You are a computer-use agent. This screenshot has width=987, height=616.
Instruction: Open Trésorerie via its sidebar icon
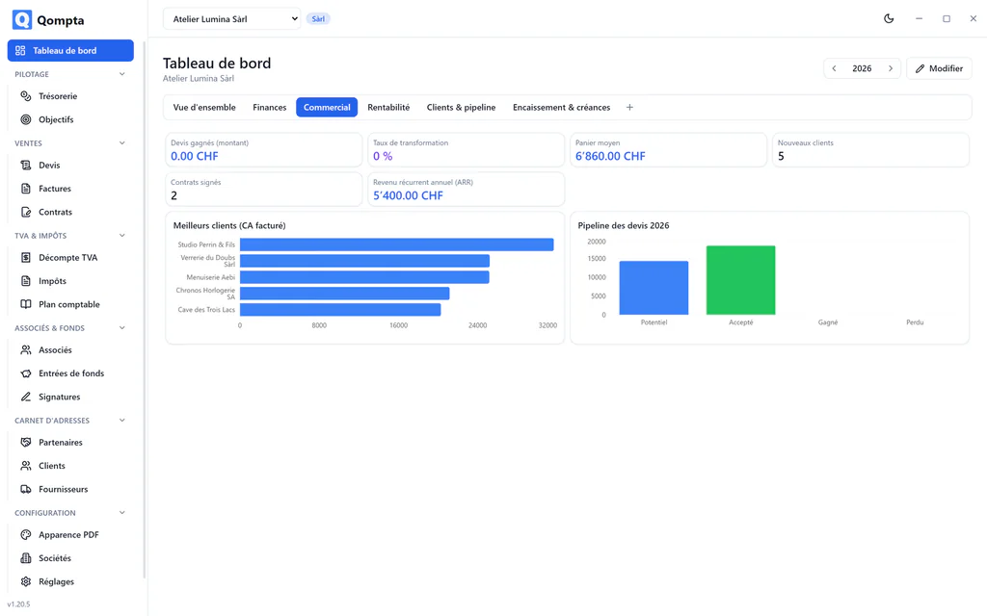pos(26,96)
